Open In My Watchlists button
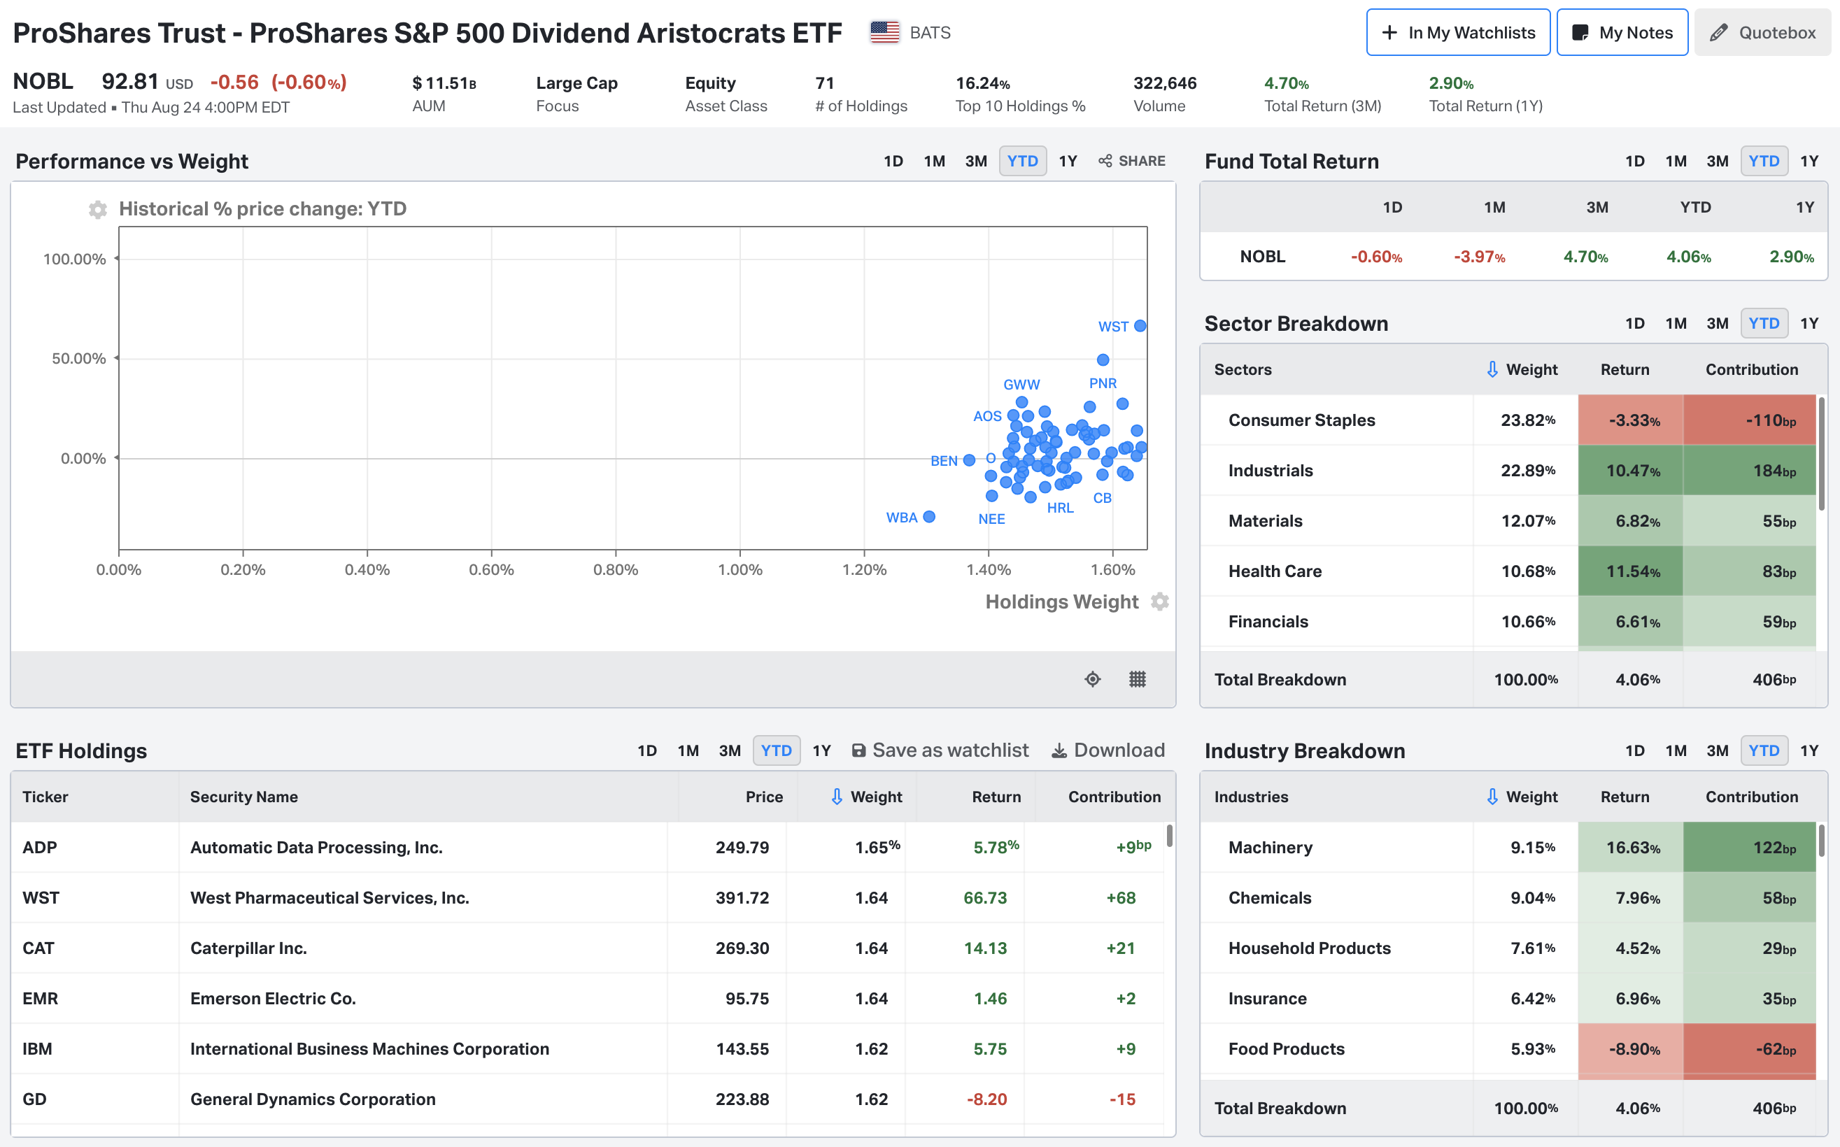The height and width of the screenshot is (1147, 1840). (x=1457, y=33)
